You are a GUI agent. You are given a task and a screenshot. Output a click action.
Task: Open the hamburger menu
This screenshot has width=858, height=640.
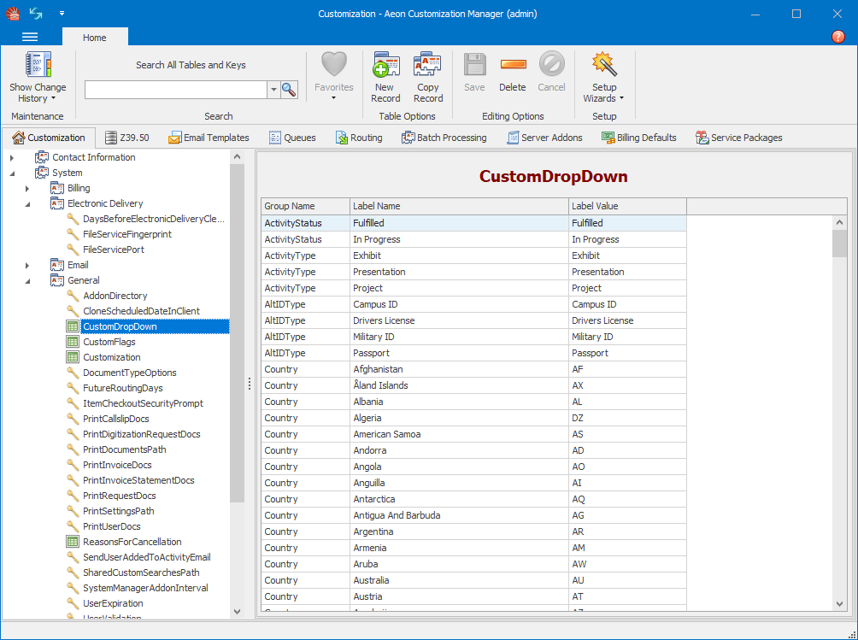click(x=29, y=36)
